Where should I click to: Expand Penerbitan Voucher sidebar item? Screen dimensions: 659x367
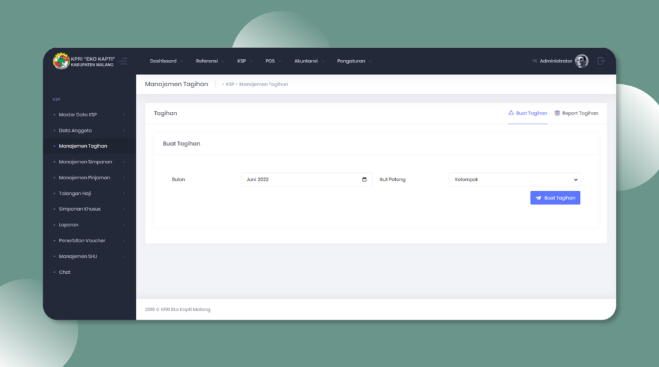coord(89,240)
